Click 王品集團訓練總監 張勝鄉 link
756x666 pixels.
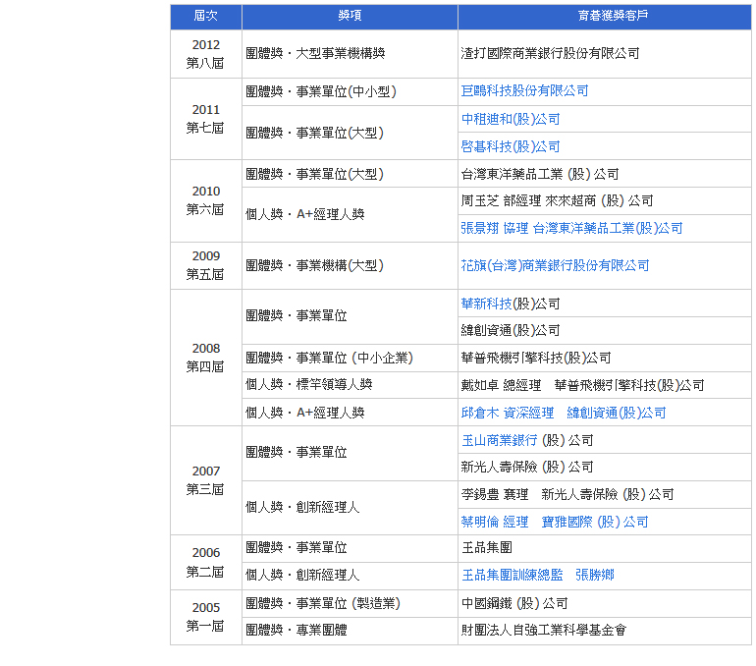point(537,575)
